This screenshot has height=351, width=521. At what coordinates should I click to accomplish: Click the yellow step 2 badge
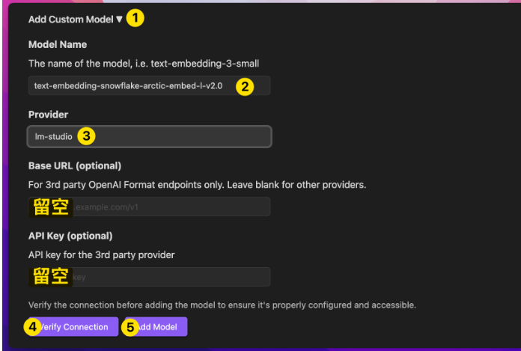pos(245,86)
